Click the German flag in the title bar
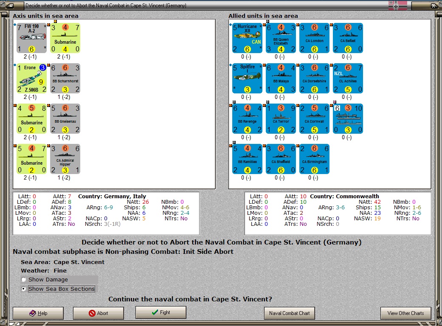The width and height of the screenshot is (442, 326). click(398, 6)
